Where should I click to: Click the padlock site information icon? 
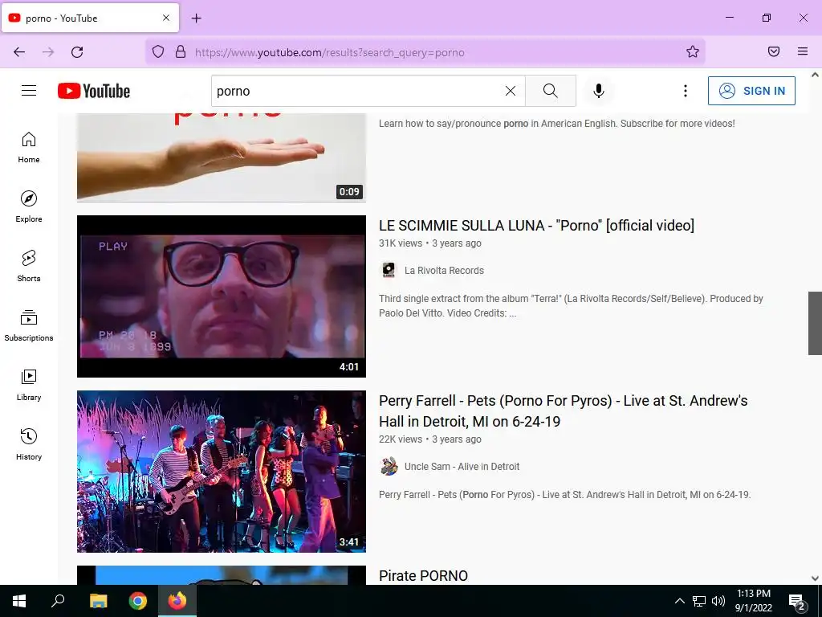tap(181, 51)
